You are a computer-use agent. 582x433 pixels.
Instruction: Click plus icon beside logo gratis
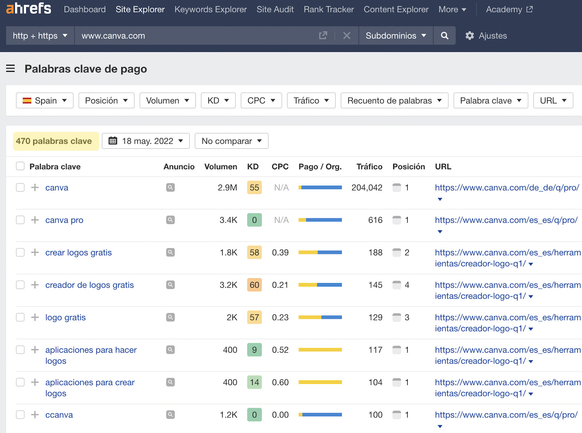35,317
